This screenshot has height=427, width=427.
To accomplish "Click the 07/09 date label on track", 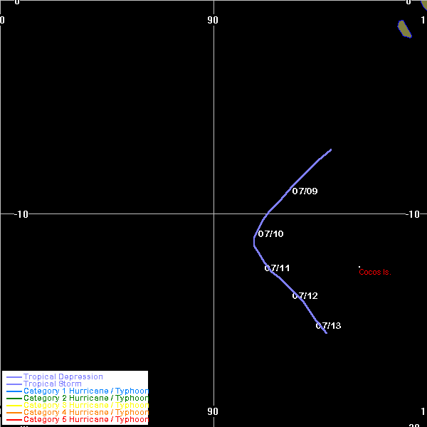I will pos(305,191).
